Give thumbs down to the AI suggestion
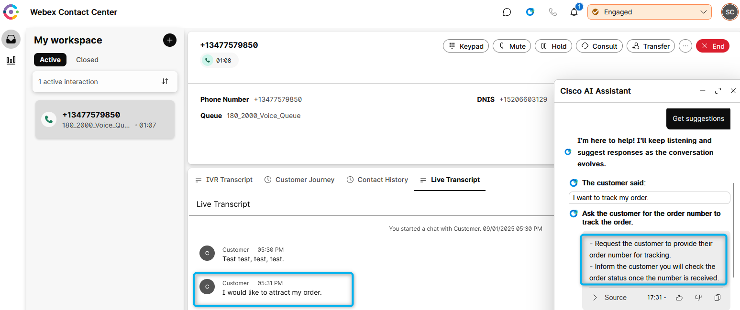Image resolution: width=740 pixels, height=310 pixels. [698, 298]
